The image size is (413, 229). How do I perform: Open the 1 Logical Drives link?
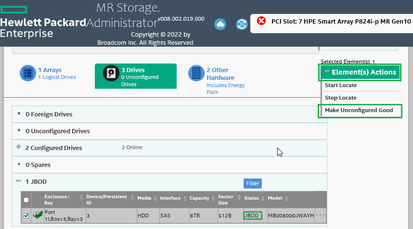point(57,77)
